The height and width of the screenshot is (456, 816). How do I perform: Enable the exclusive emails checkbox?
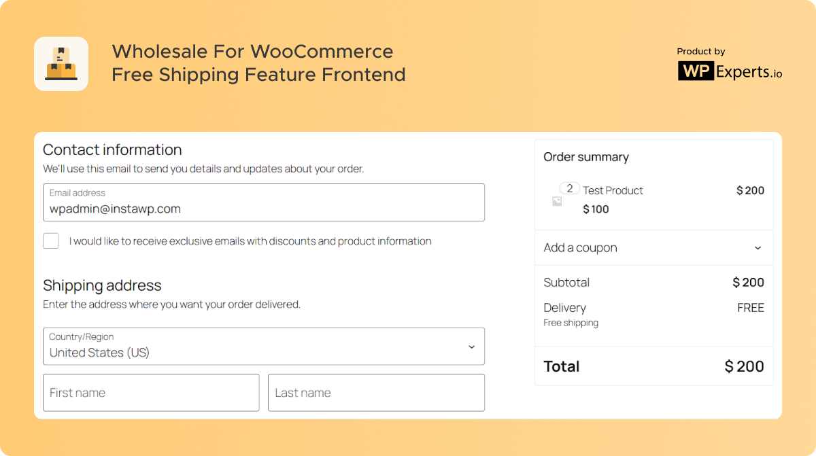coord(51,241)
